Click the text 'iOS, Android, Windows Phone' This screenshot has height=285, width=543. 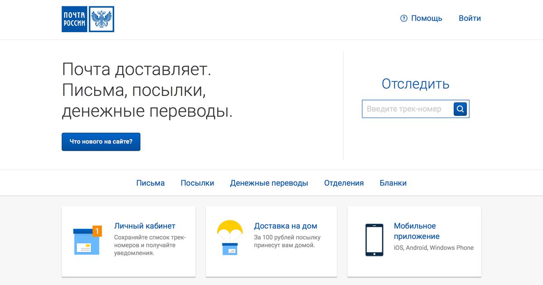(x=433, y=248)
